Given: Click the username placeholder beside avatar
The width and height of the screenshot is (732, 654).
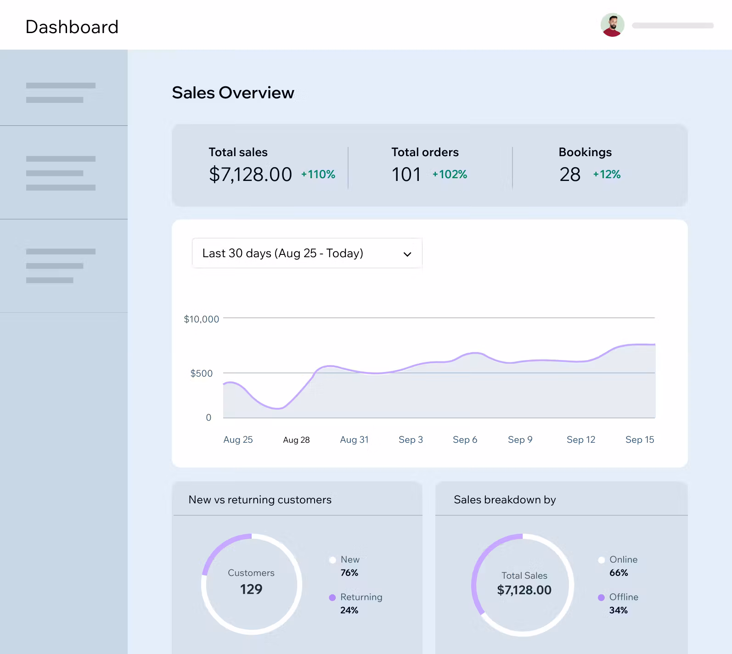Looking at the screenshot, I should pos(672,26).
